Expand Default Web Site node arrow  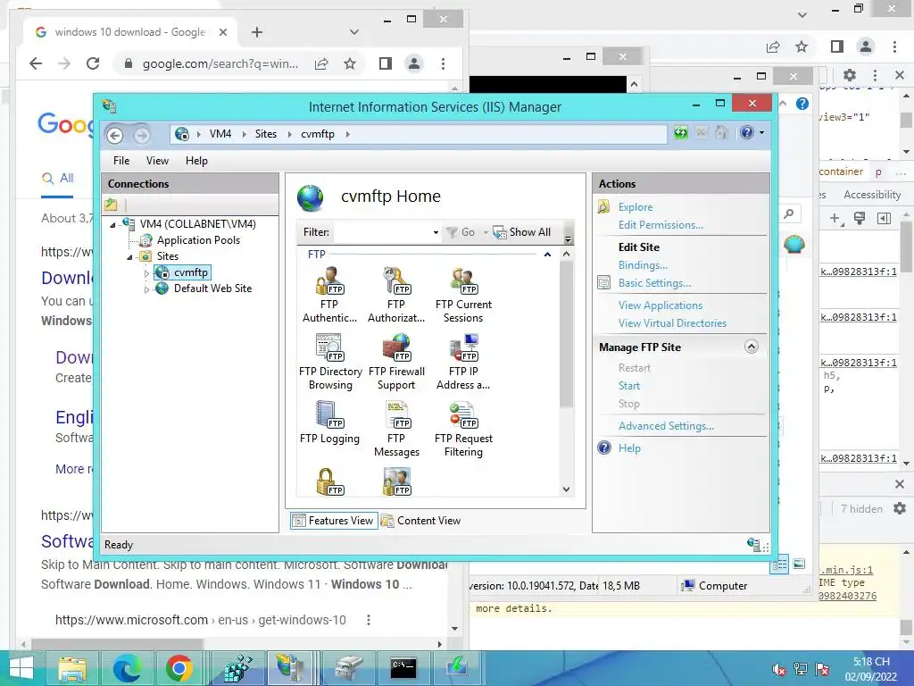(x=146, y=289)
